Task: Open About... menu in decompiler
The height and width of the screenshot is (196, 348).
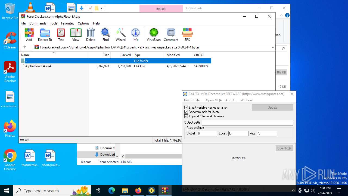Action: pos(231,100)
